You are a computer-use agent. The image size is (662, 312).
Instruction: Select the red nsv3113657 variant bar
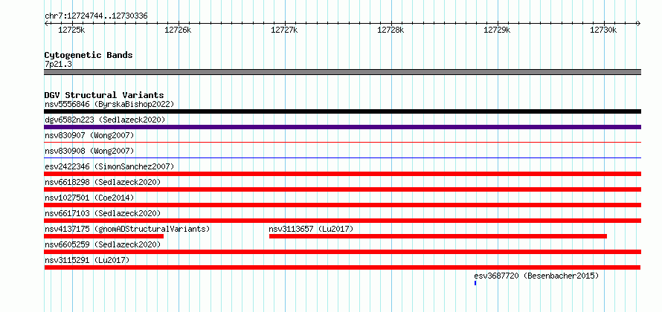click(x=438, y=236)
